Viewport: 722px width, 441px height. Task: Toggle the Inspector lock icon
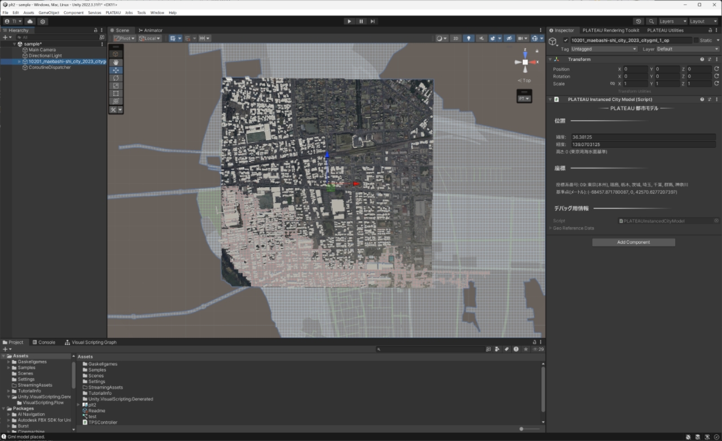[x=709, y=30]
